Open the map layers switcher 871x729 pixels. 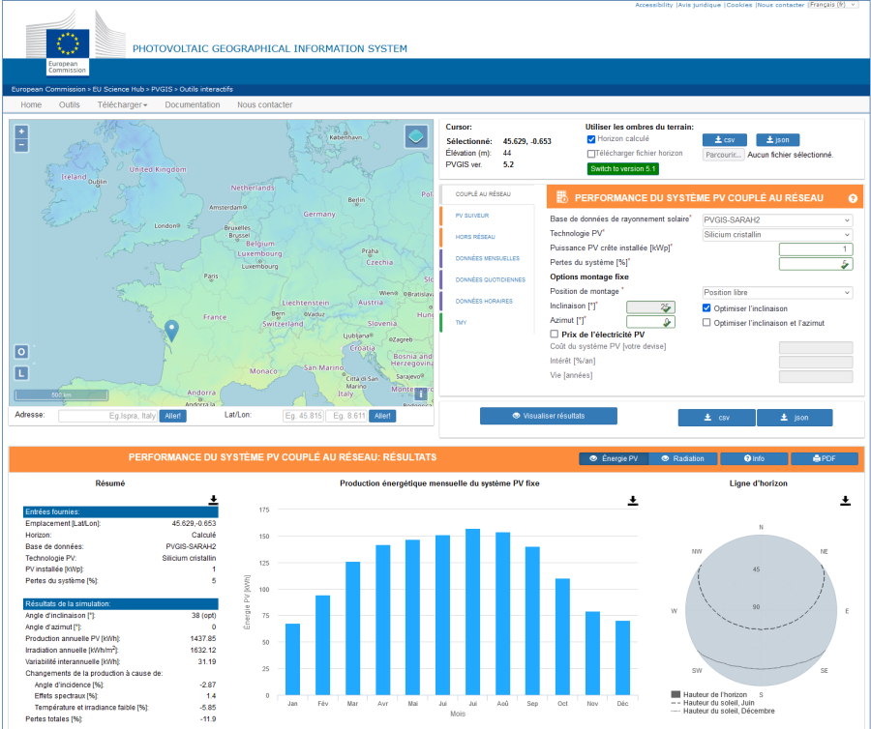tap(415, 135)
